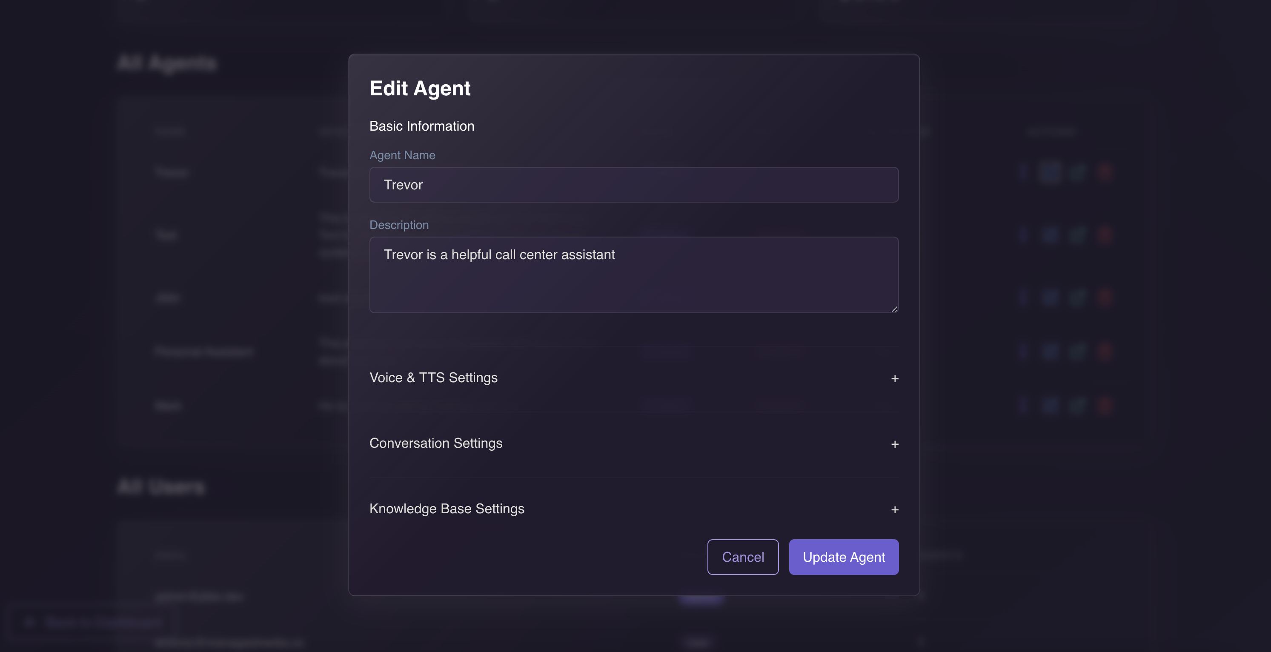Image resolution: width=1271 pixels, height=652 pixels.
Task: Click the plus icon beside Voice & TTS Settings
Action: coord(895,379)
